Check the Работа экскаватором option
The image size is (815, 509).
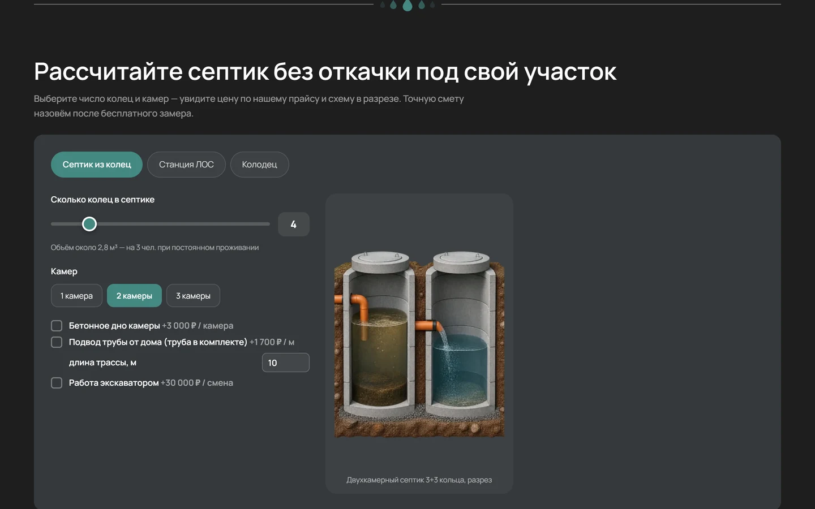[x=57, y=383]
